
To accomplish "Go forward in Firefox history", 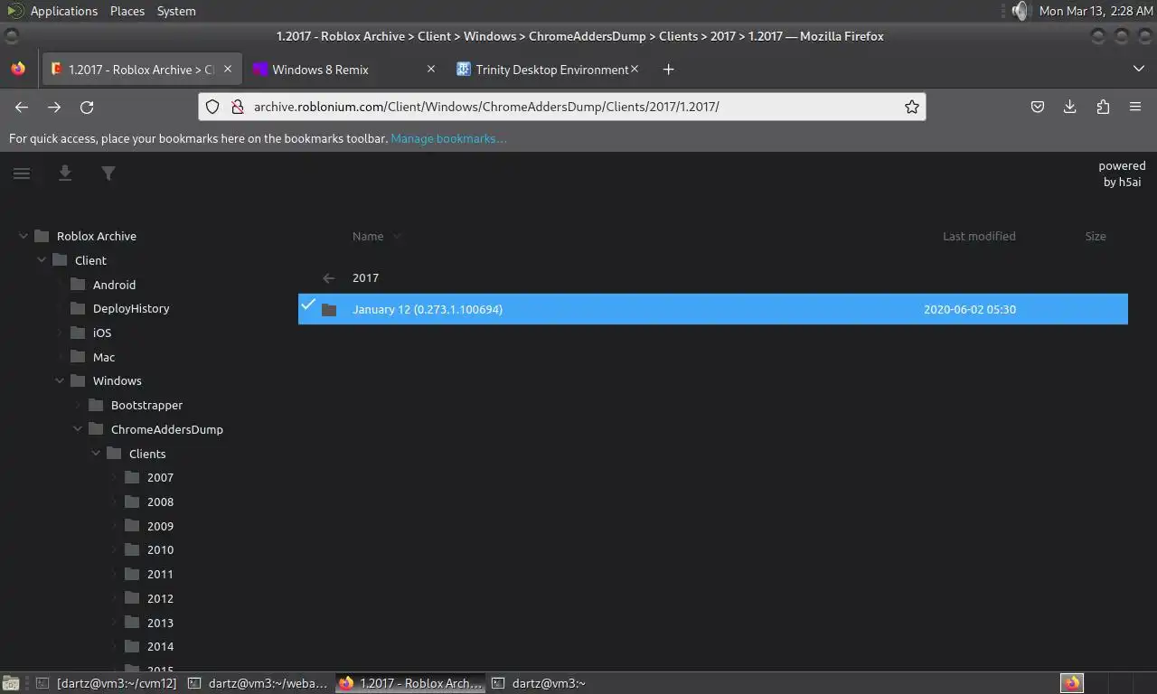I will click(54, 107).
